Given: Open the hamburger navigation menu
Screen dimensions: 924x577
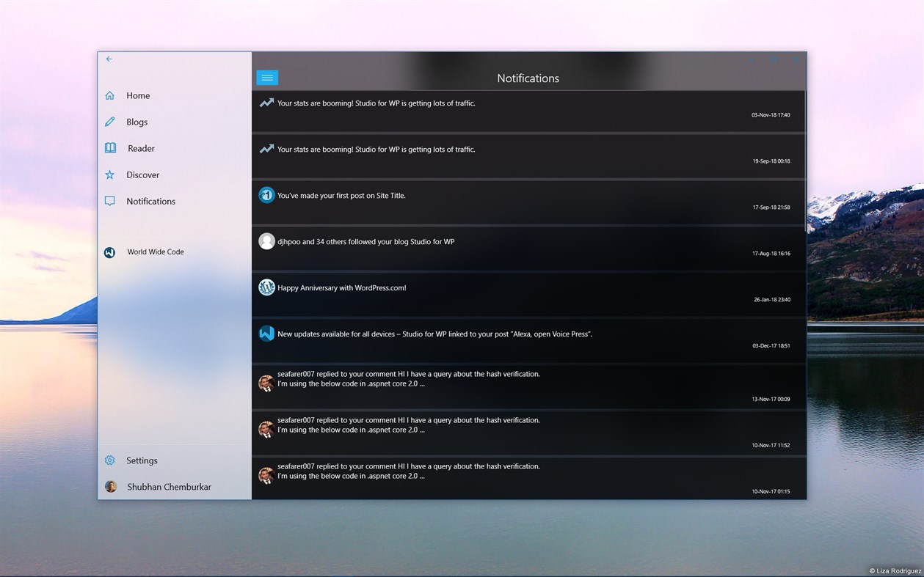Looking at the screenshot, I should point(266,77).
